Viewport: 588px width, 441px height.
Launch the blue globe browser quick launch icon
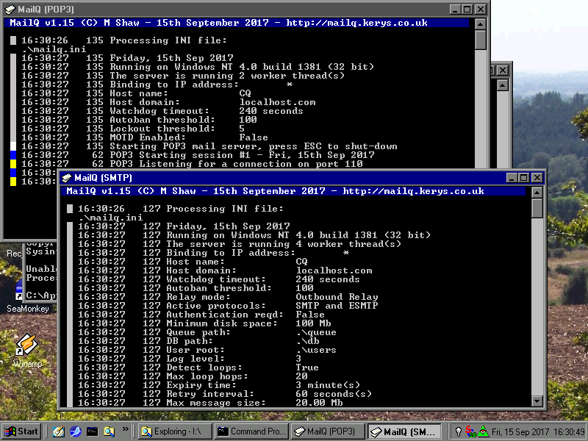click(x=75, y=431)
